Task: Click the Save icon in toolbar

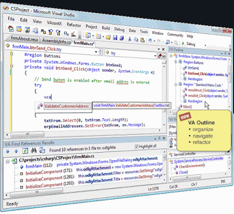Action: click(x=115, y=37)
